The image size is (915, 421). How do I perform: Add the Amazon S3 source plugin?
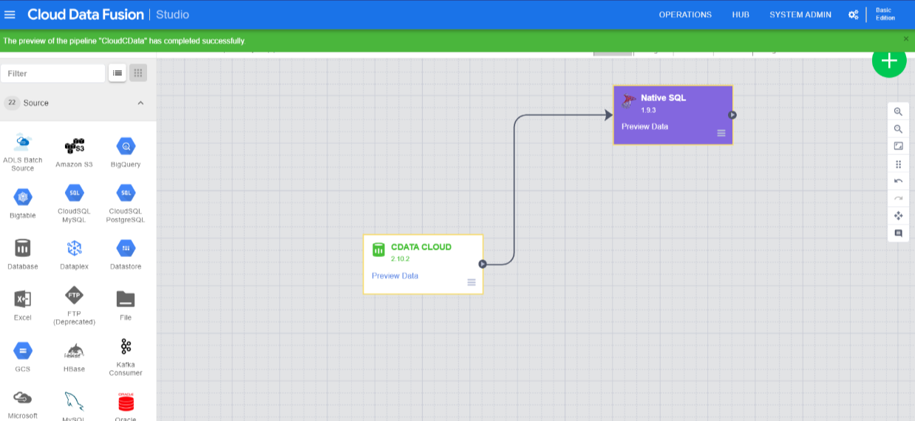click(x=74, y=151)
